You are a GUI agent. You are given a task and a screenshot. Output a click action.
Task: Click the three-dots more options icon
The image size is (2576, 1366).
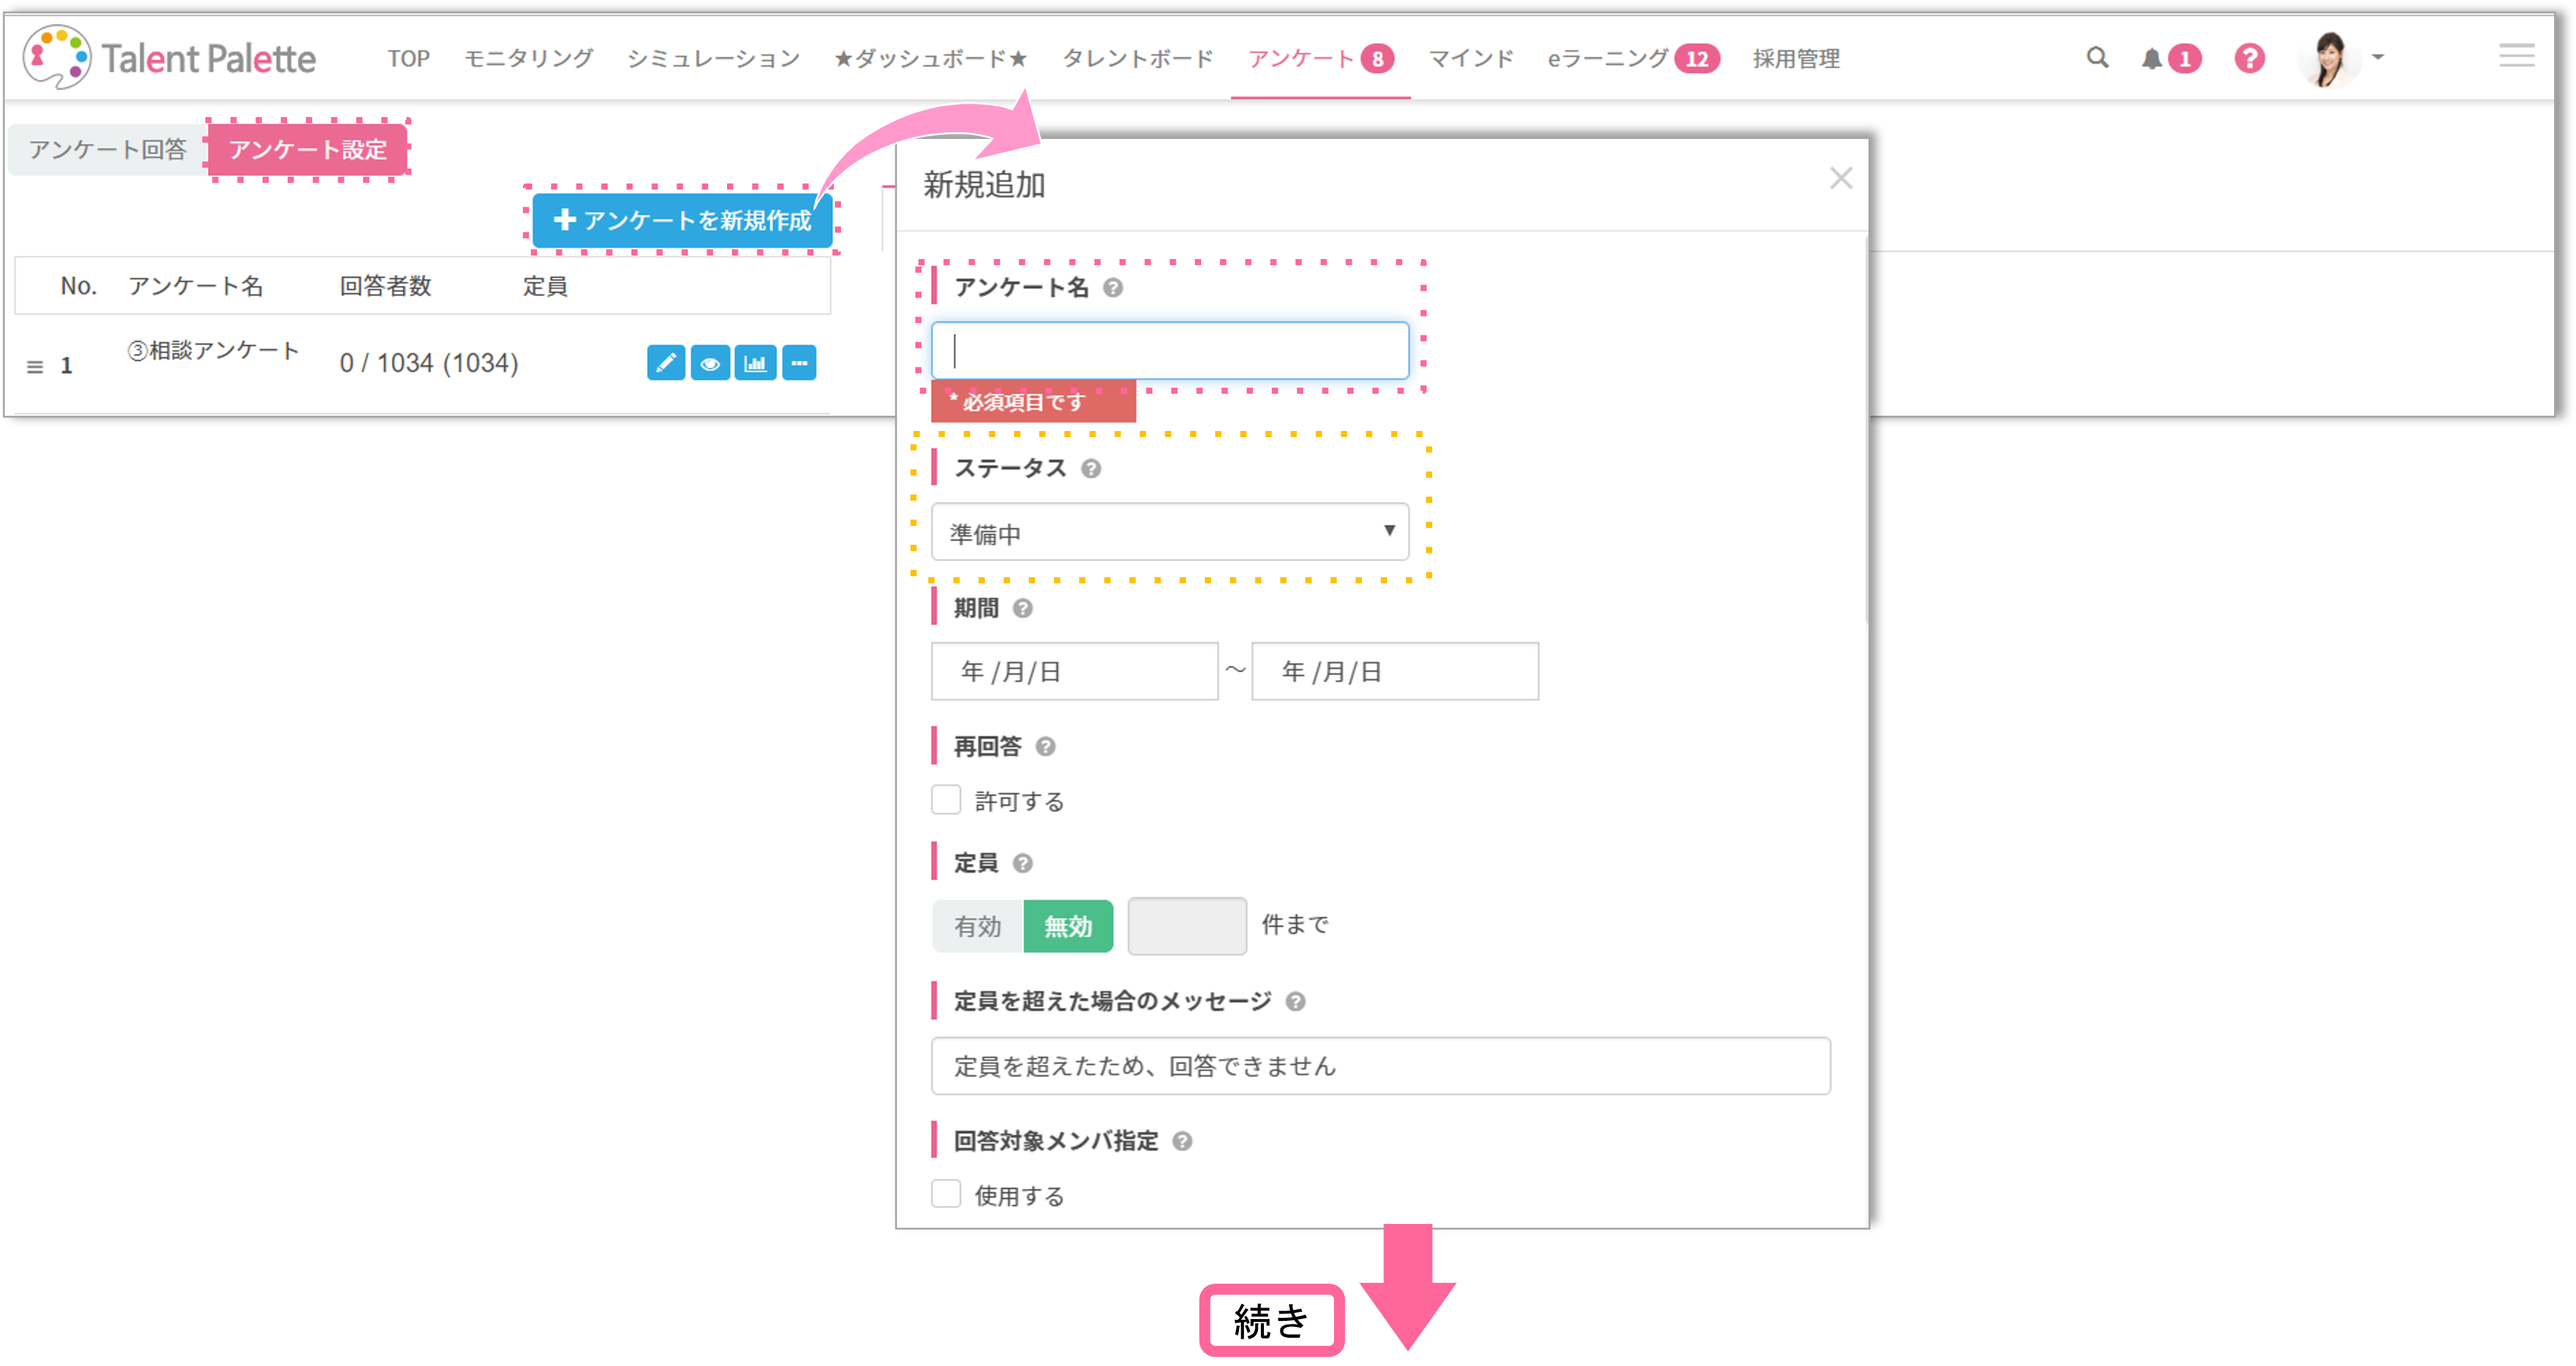(799, 363)
